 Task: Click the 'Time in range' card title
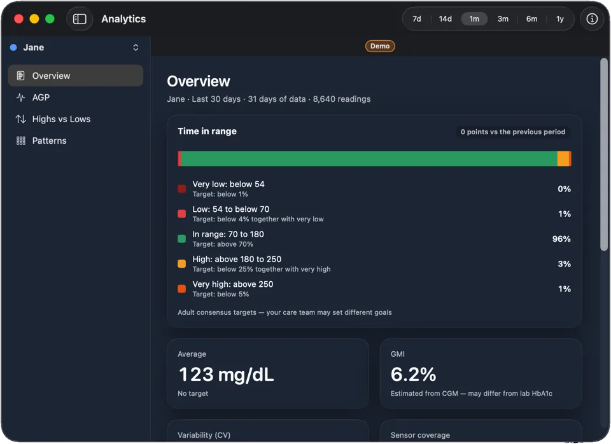coord(207,131)
